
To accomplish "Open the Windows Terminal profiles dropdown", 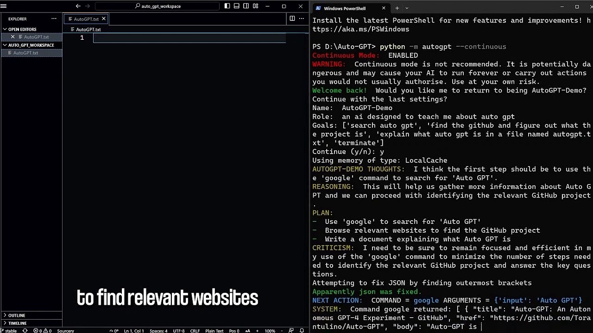I will 407,8.
